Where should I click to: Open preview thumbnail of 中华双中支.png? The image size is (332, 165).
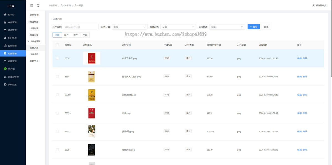(x=92, y=58)
